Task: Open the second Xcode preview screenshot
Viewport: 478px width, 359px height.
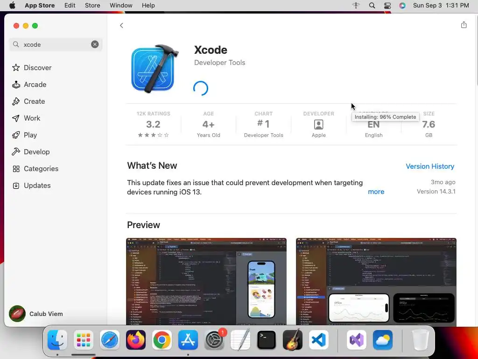Action: coord(376,281)
